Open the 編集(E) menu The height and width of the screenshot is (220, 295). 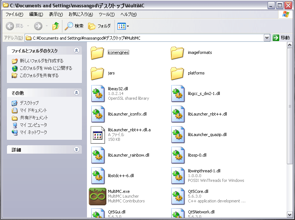pyautogui.click(x=36, y=14)
